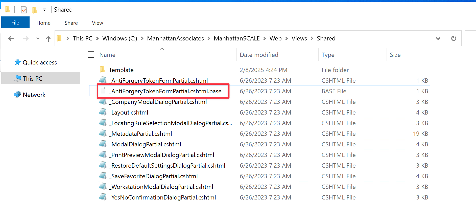Click the Up one level arrow
The image size is (476, 223).
point(48,38)
